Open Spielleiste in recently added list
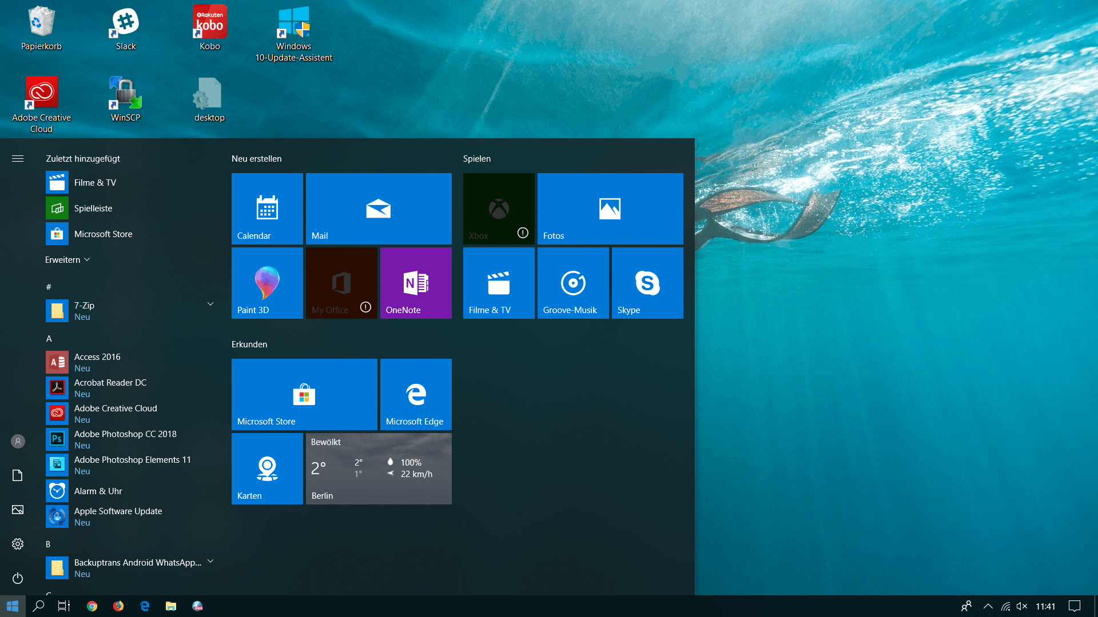The image size is (1098, 617). (x=130, y=209)
